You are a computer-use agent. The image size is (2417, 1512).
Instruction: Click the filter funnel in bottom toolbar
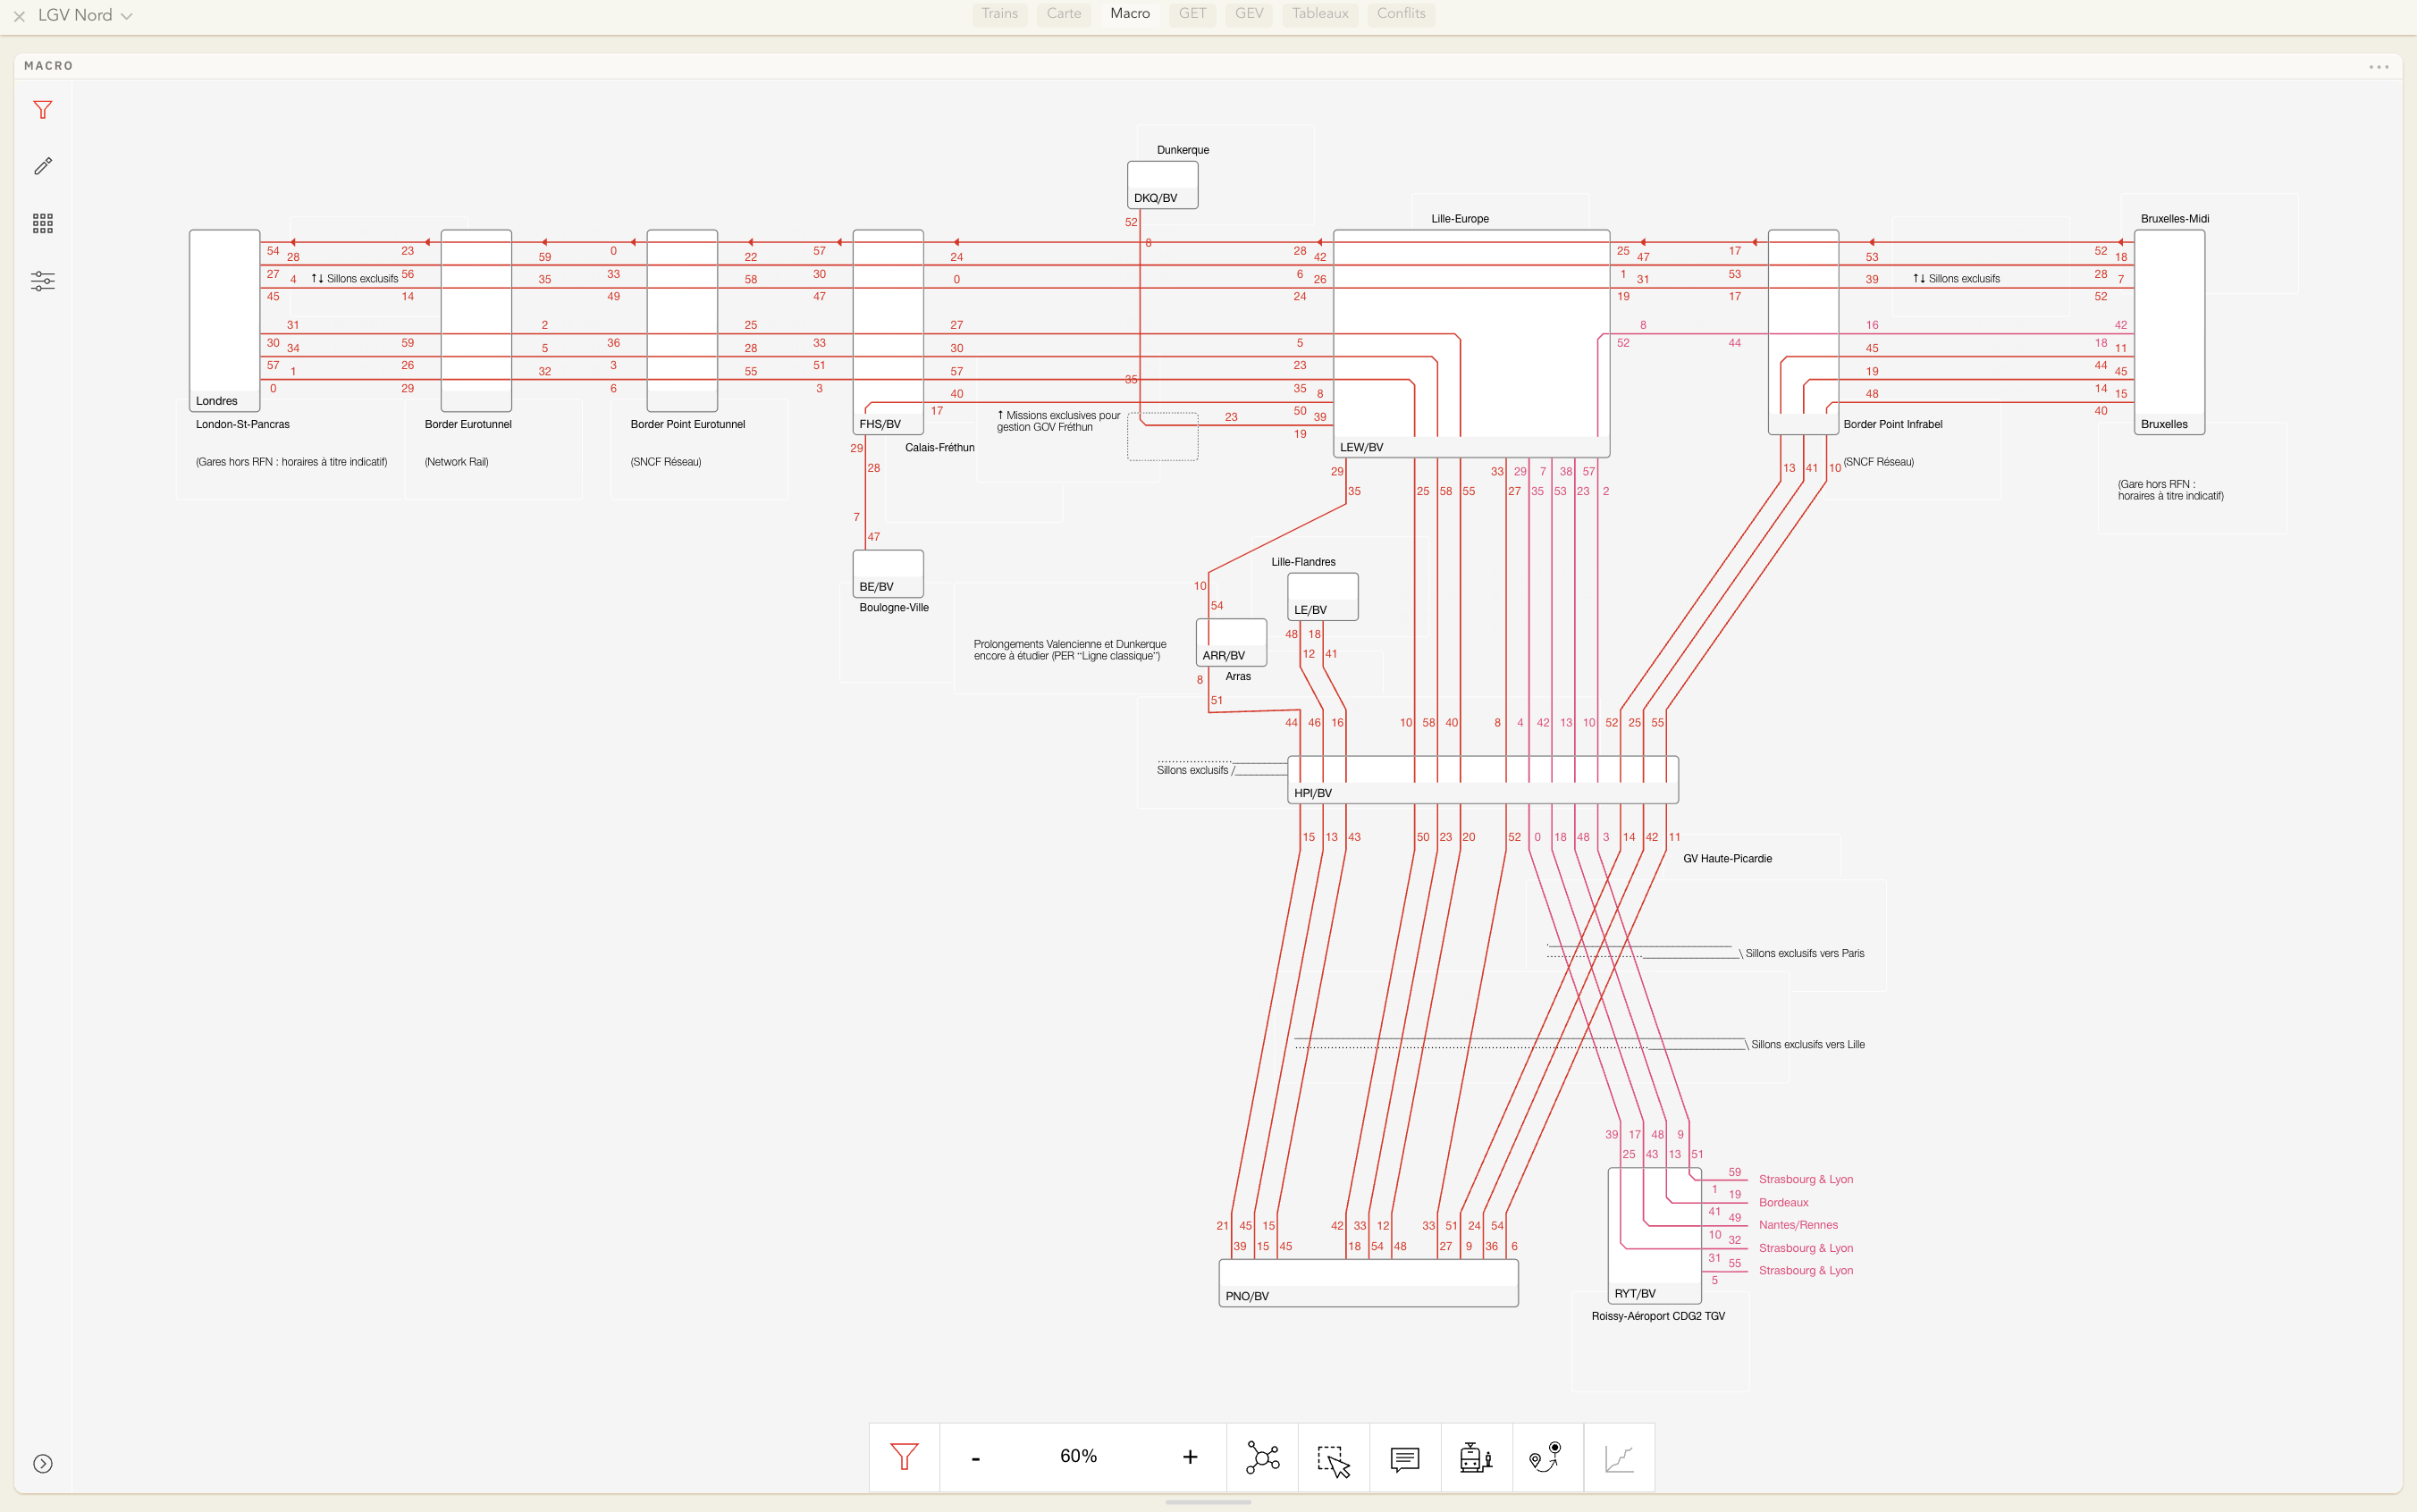pos(904,1457)
